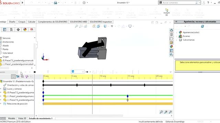
Task: Collapse the motion study panel chevron
Action: [170, 72]
